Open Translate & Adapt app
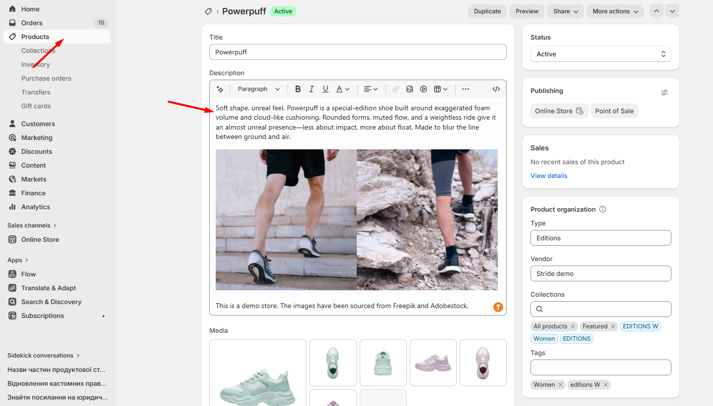This screenshot has height=406, width=713. (57, 288)
